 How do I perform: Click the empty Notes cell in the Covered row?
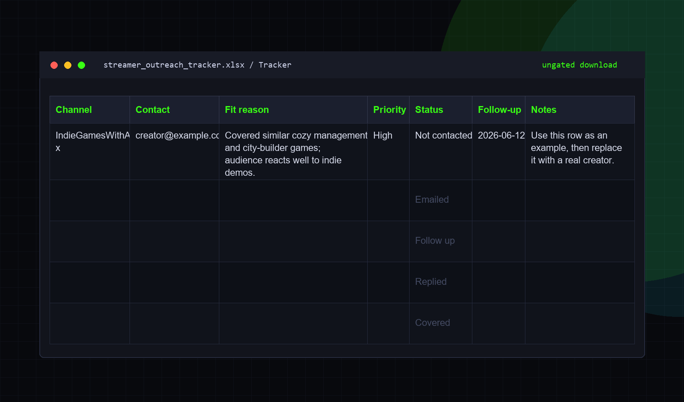click(x=580, y=324)
